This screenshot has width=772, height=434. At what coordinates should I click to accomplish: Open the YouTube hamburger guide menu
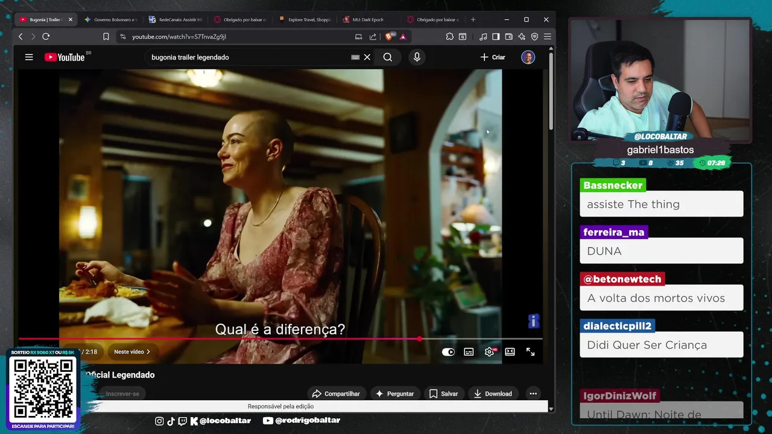pyautogui.click(x=29, y=57)
